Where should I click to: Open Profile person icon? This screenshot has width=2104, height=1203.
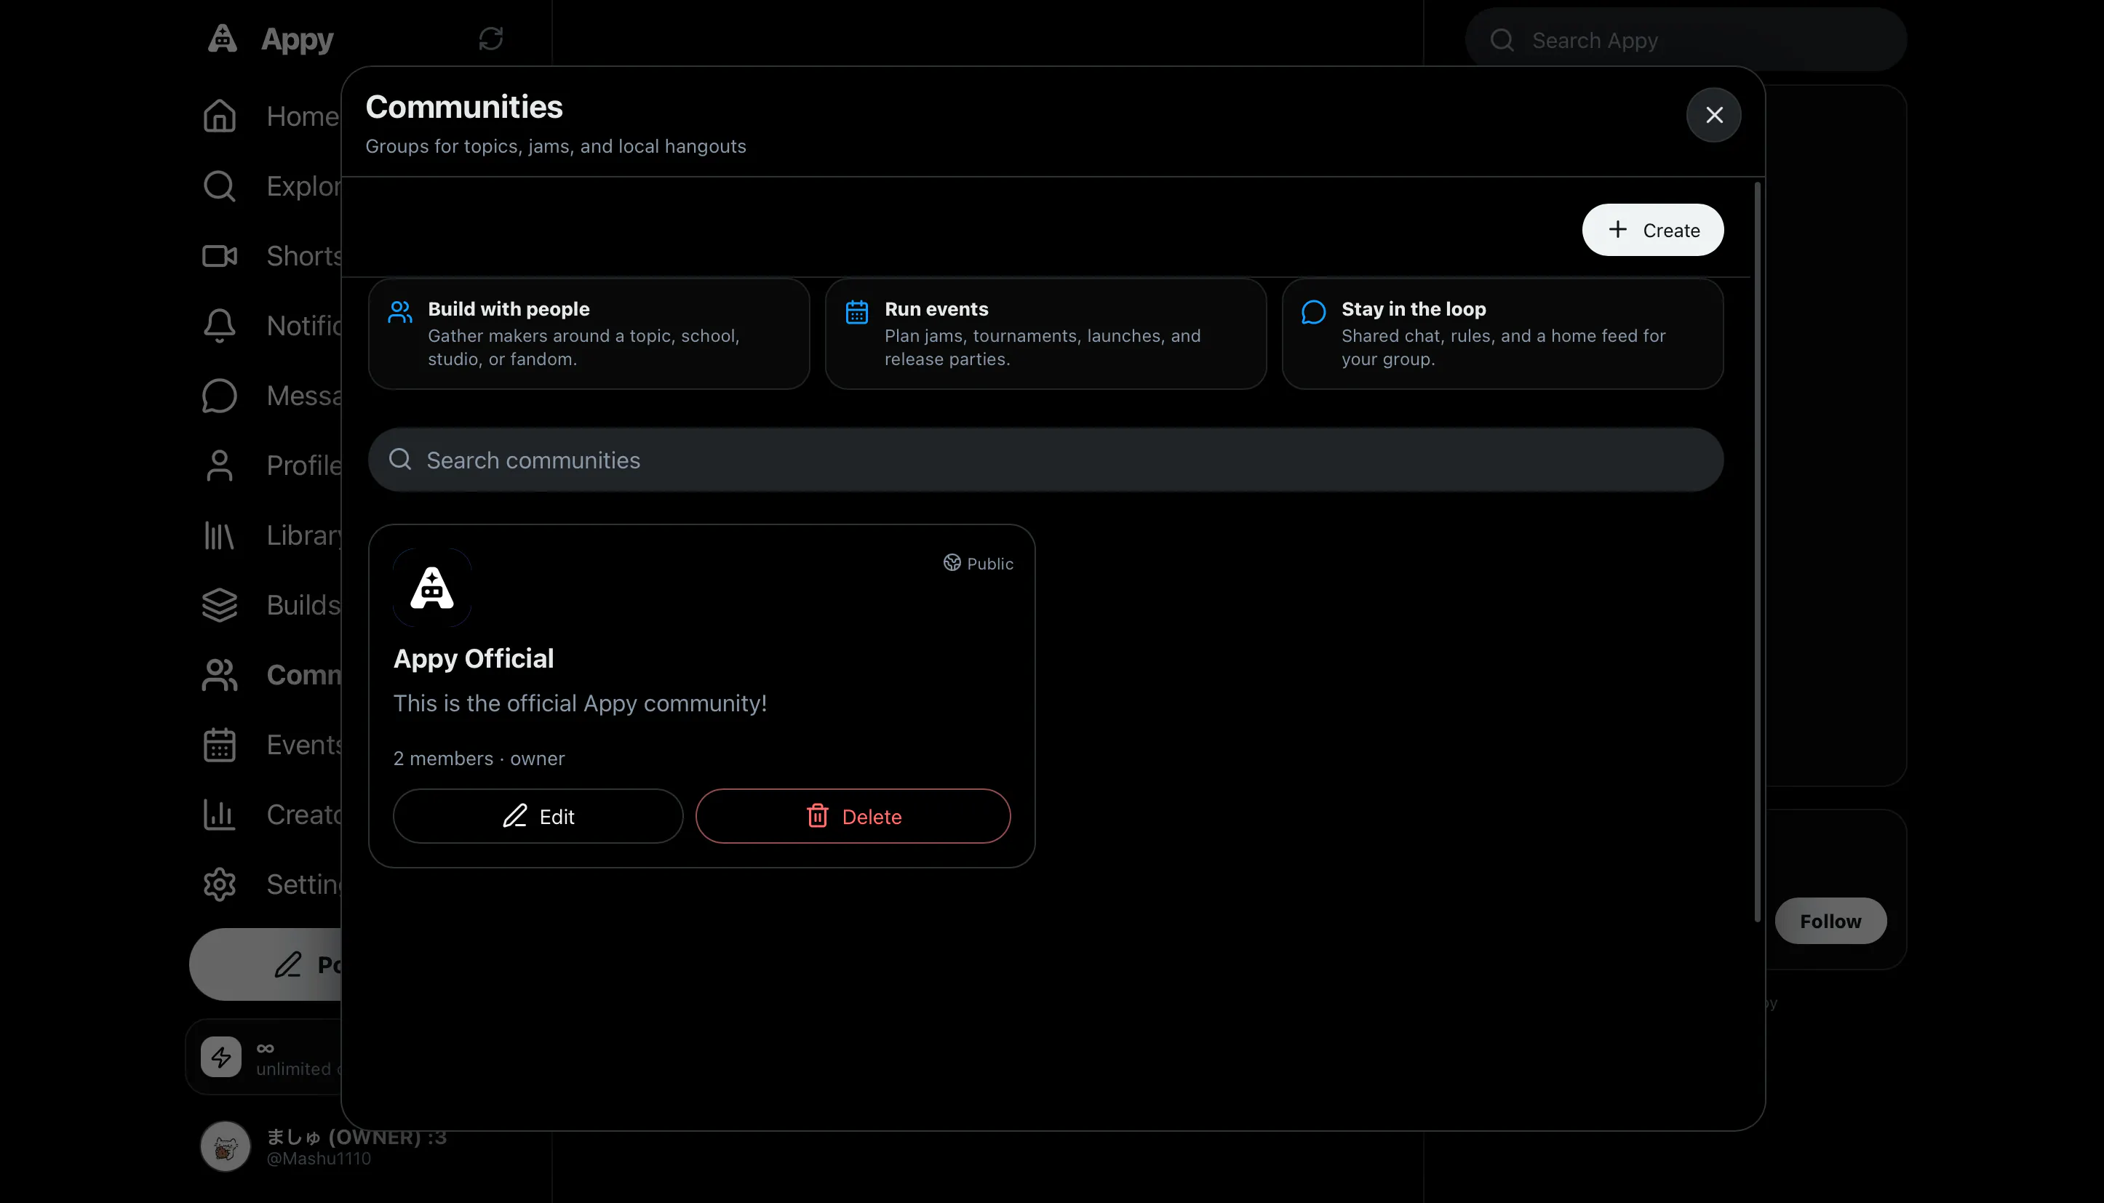[x=220, y=465]
